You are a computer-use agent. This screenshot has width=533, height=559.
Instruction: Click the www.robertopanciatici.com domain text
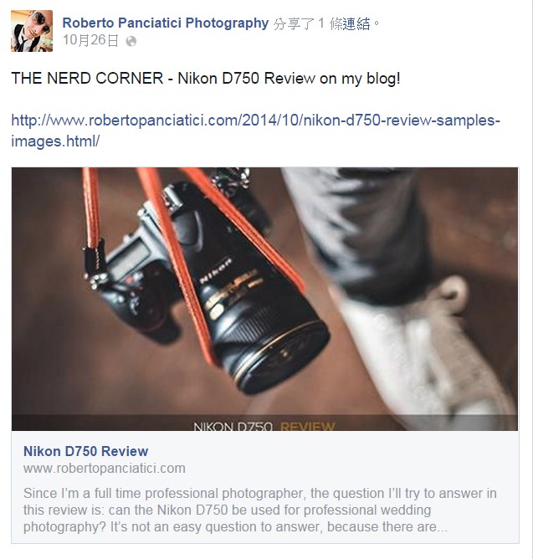pos(105,468)
